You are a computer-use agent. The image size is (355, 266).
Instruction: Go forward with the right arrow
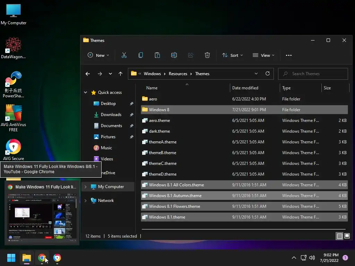(x=100, y=74)
